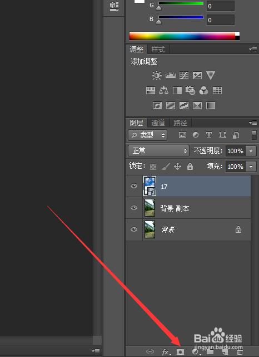This screenshot has width=259, height=357.
Task: Add a Photo Filter adjustment
Action: [x=191, y=90]
